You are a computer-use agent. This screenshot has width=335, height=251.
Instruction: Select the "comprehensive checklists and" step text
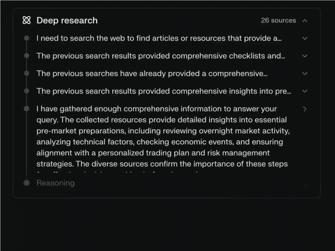point(160,56)
